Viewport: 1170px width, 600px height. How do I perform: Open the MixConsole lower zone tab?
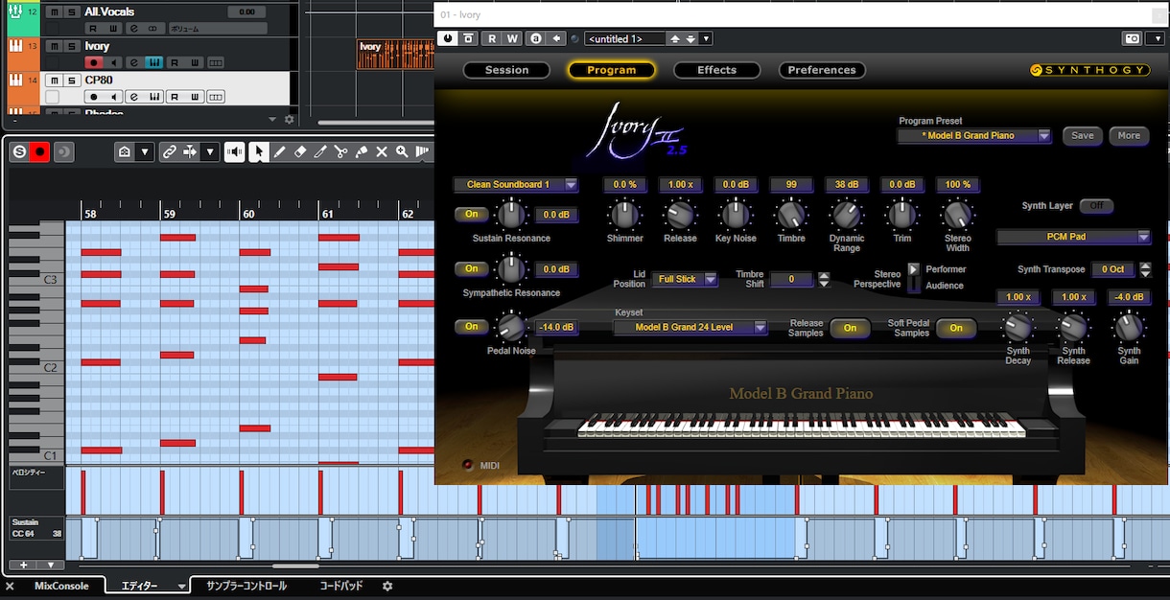(61, 586)
